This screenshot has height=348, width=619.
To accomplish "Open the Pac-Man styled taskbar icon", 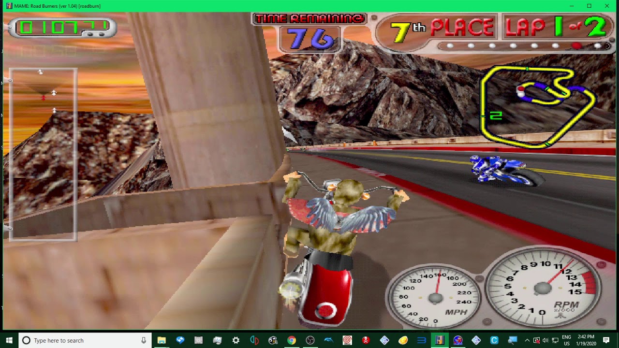I will tap(273, 340).
